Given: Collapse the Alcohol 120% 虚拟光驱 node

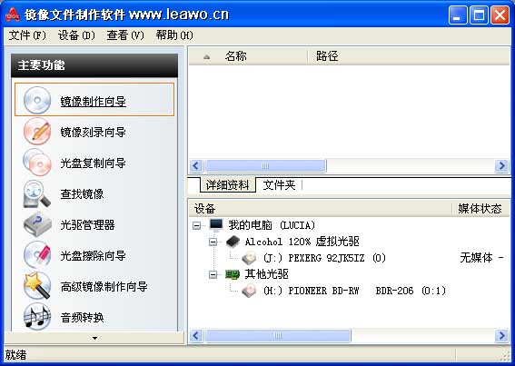Looking at the screenshot, I should point(213,242).
